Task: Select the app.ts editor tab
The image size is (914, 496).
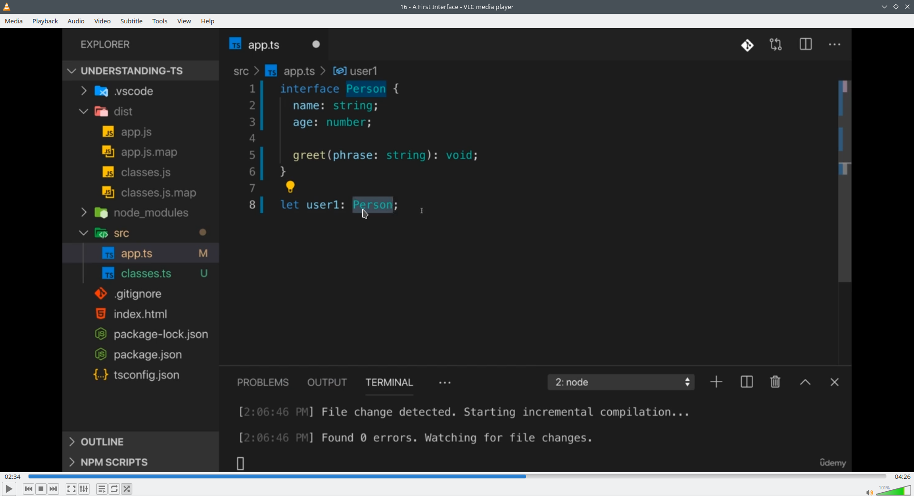Action: pos(274,45)
